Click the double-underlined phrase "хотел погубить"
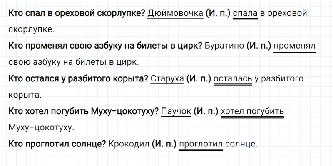Screen dimensions: 333x166 click(252, 111)
